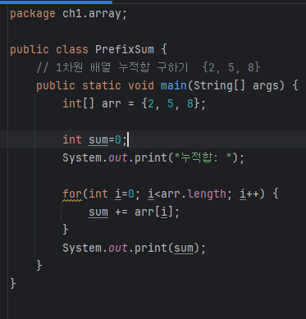Click 'System.out.print(sum);' statement
306x319 pixels.
(134, 248)
